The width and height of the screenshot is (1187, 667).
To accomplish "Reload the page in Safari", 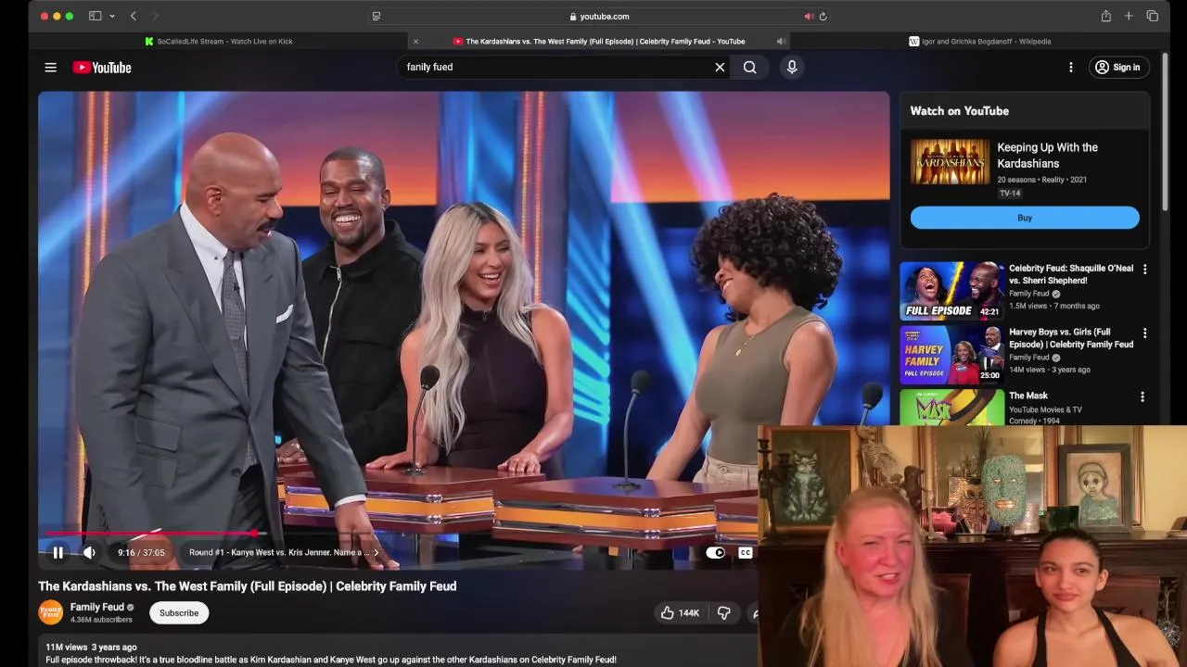I will (823, 16).
